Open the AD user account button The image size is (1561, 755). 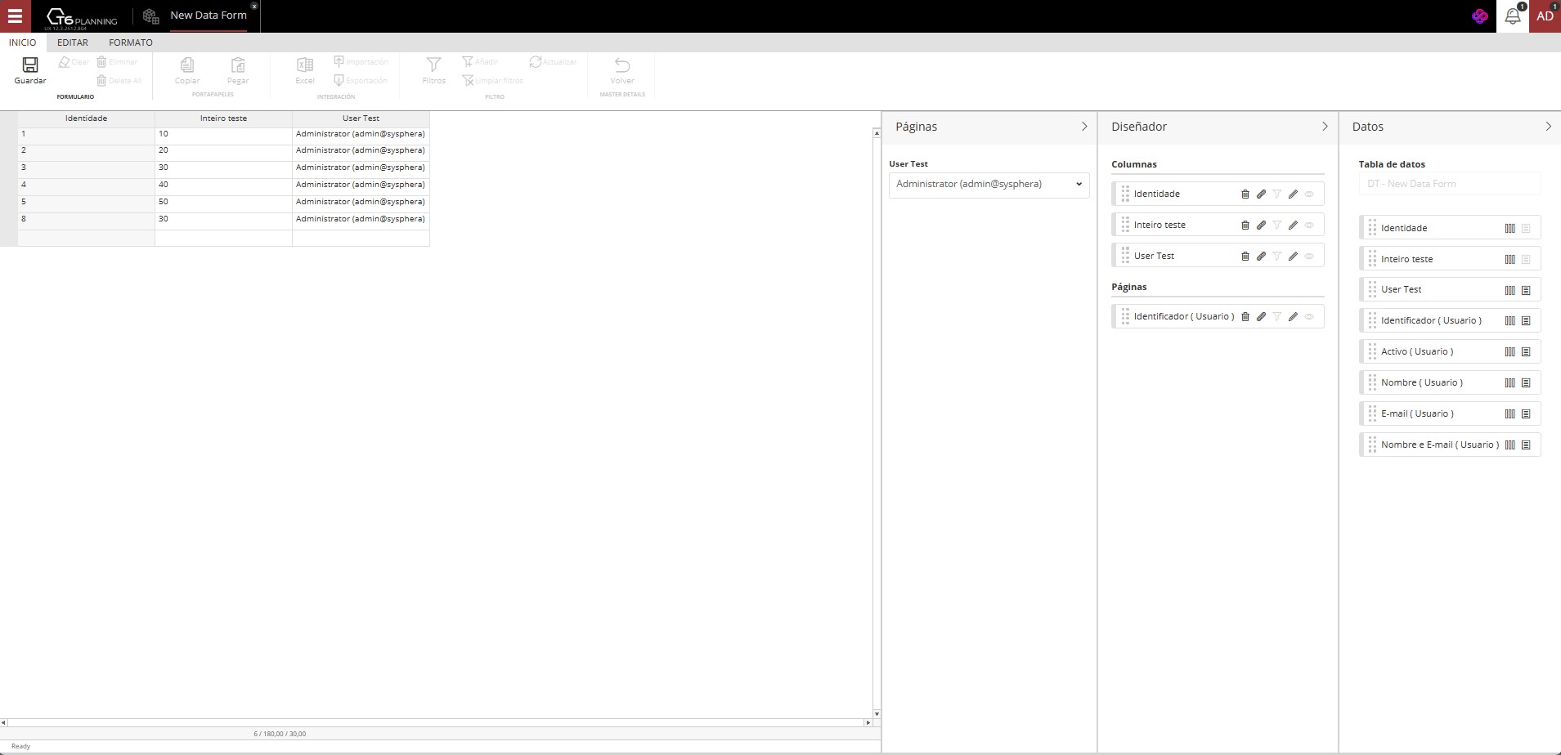1545,16
